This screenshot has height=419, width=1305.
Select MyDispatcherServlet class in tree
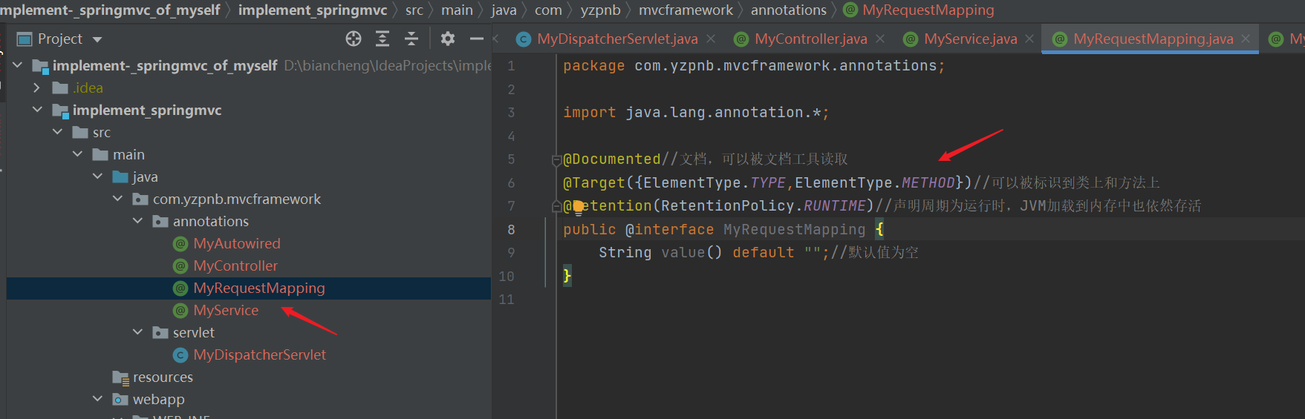(x=259, y=354)
